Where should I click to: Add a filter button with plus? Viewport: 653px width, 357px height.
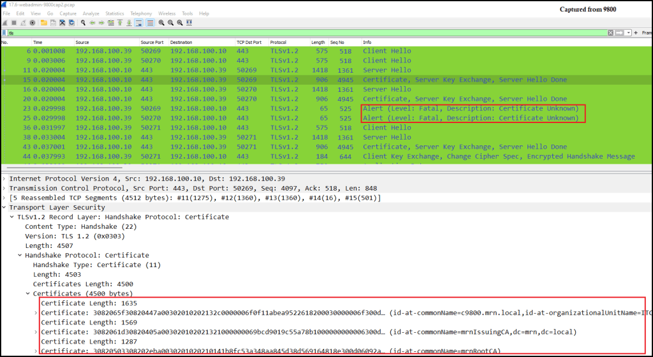point(636,33)
